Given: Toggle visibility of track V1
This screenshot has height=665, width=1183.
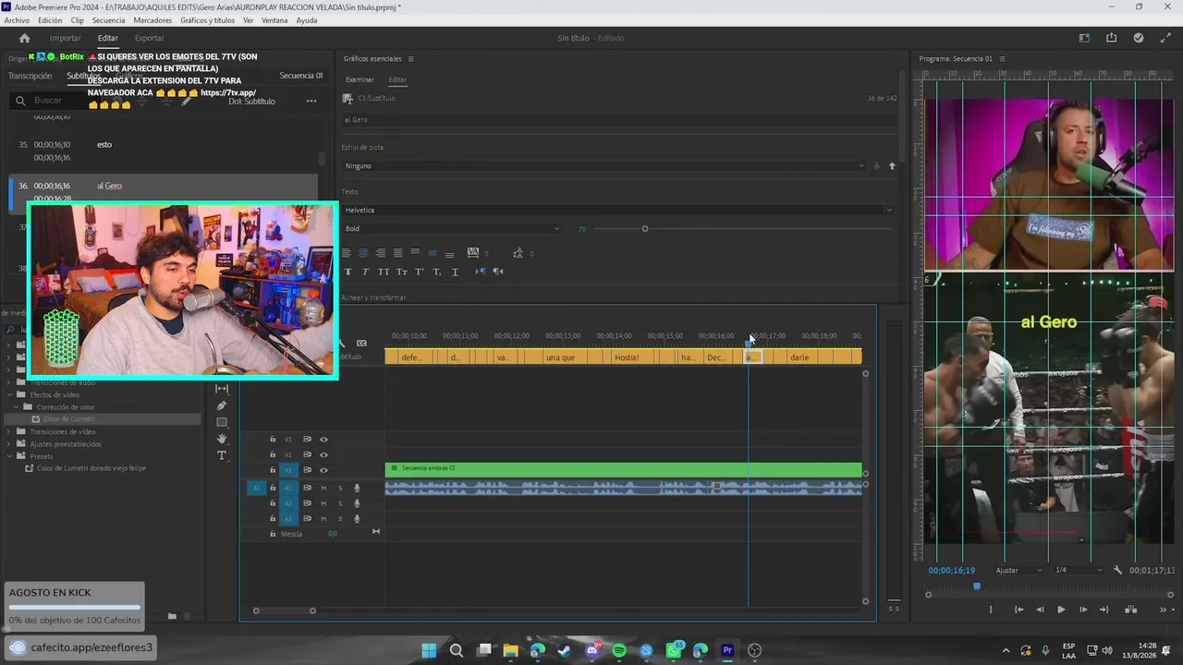Looking at the screenshot, I should [x=323, y=470].
